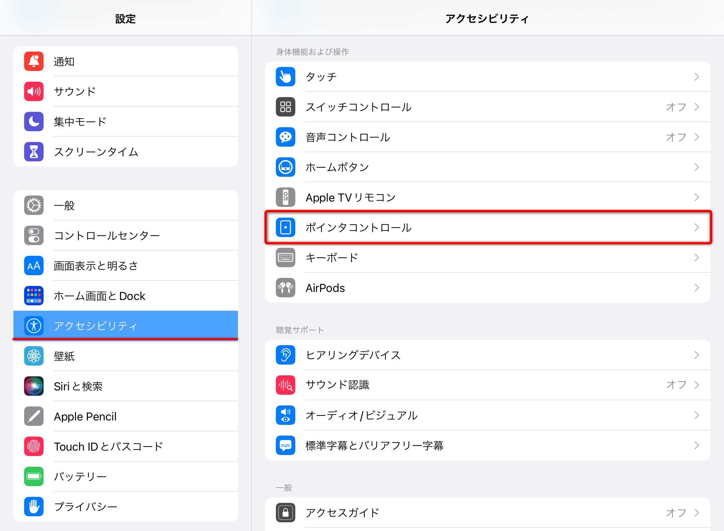Select the ヒアリングデバイス icon
The image size is (724, 531).
(285, 355)
